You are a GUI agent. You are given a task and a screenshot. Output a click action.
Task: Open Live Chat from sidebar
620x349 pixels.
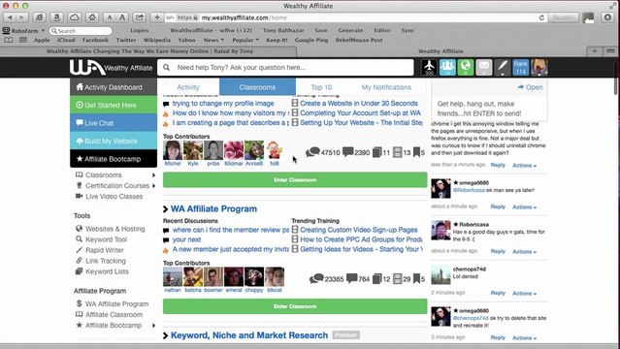point(114,123)
